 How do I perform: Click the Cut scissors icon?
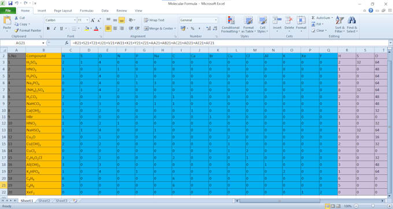[16, 18]
